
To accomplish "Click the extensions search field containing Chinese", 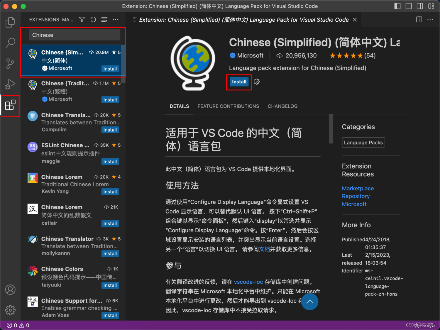I will 75,35.
